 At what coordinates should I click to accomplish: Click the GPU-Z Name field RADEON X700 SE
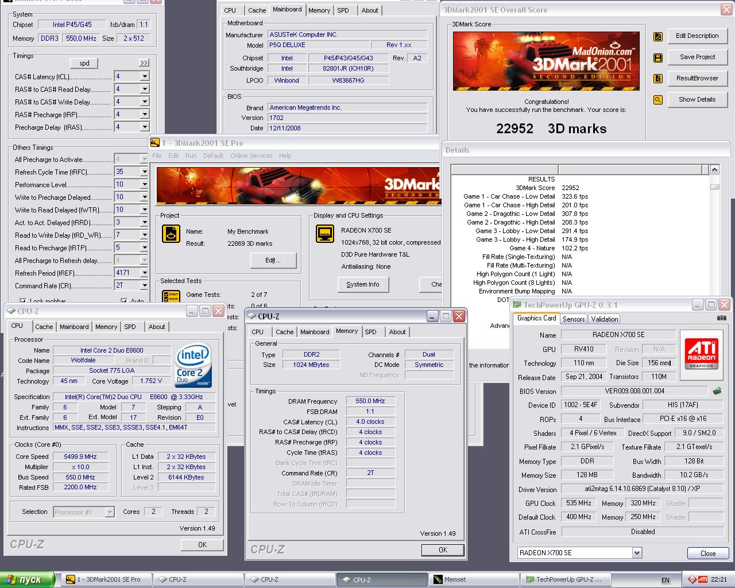(x=618, y=334)
